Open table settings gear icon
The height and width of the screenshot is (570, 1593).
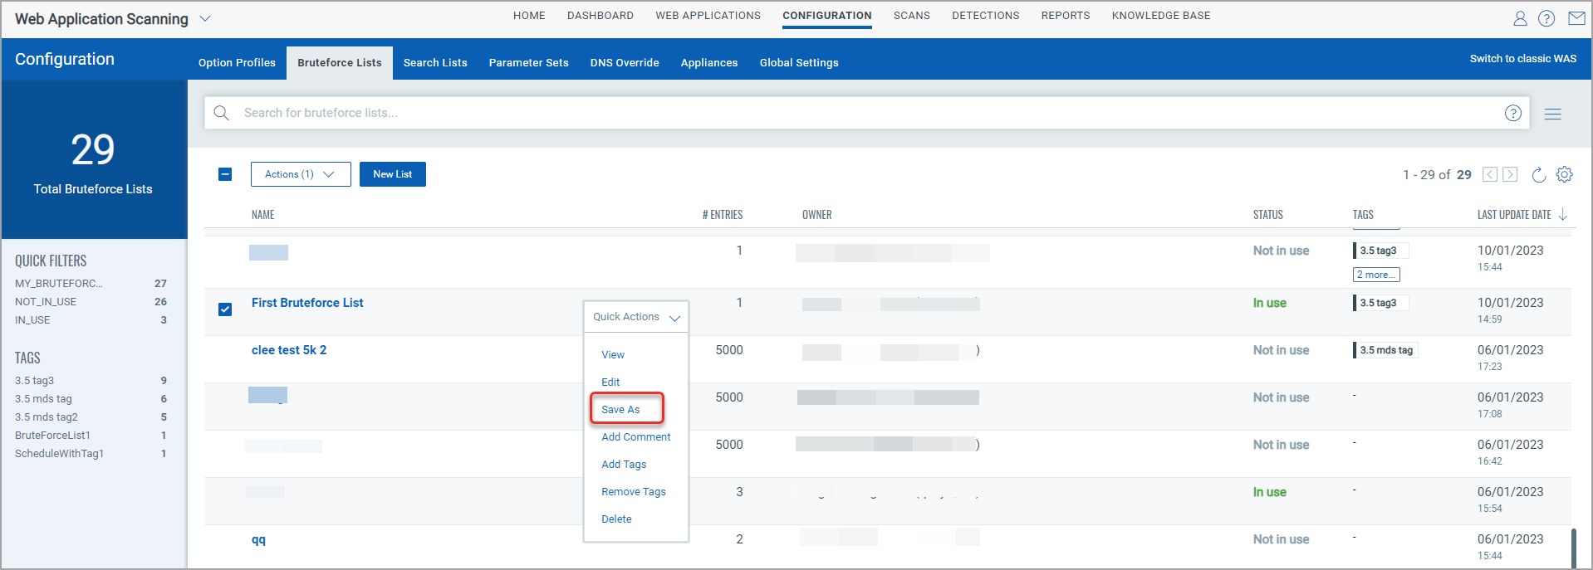(1565, 174)
